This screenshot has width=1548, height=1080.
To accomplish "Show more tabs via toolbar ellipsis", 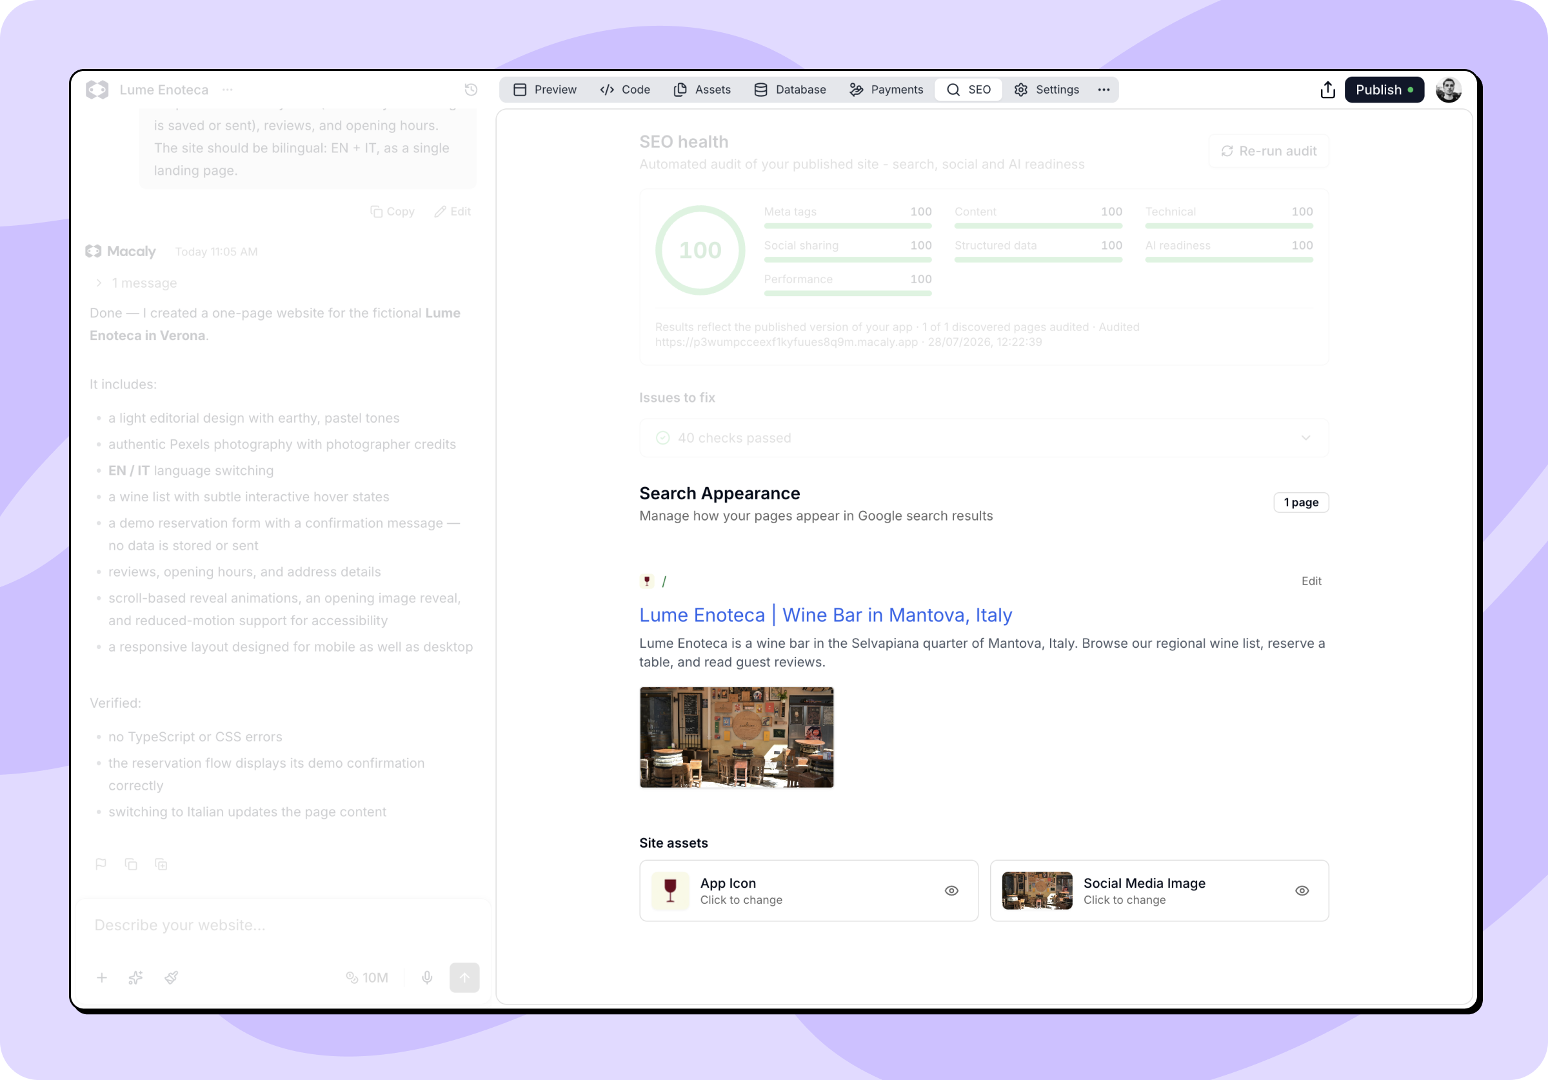I will (x=1104, y=90).
